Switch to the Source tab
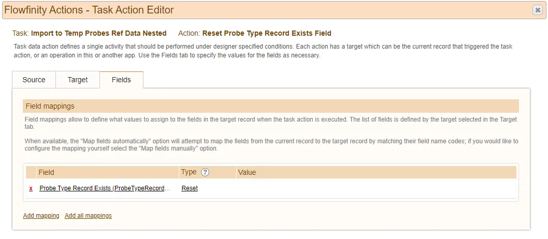 point(34,80)
